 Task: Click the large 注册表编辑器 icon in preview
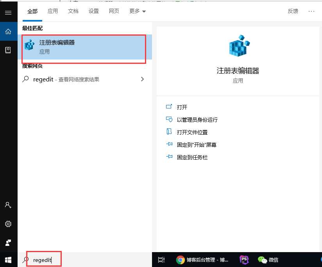[x=239, y=46]
